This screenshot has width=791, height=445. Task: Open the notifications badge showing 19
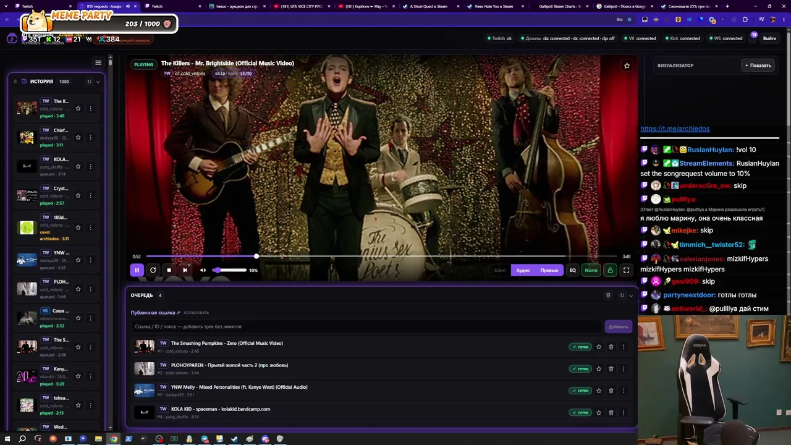point(754,35)
